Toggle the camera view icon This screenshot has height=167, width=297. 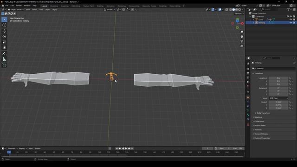242,41
